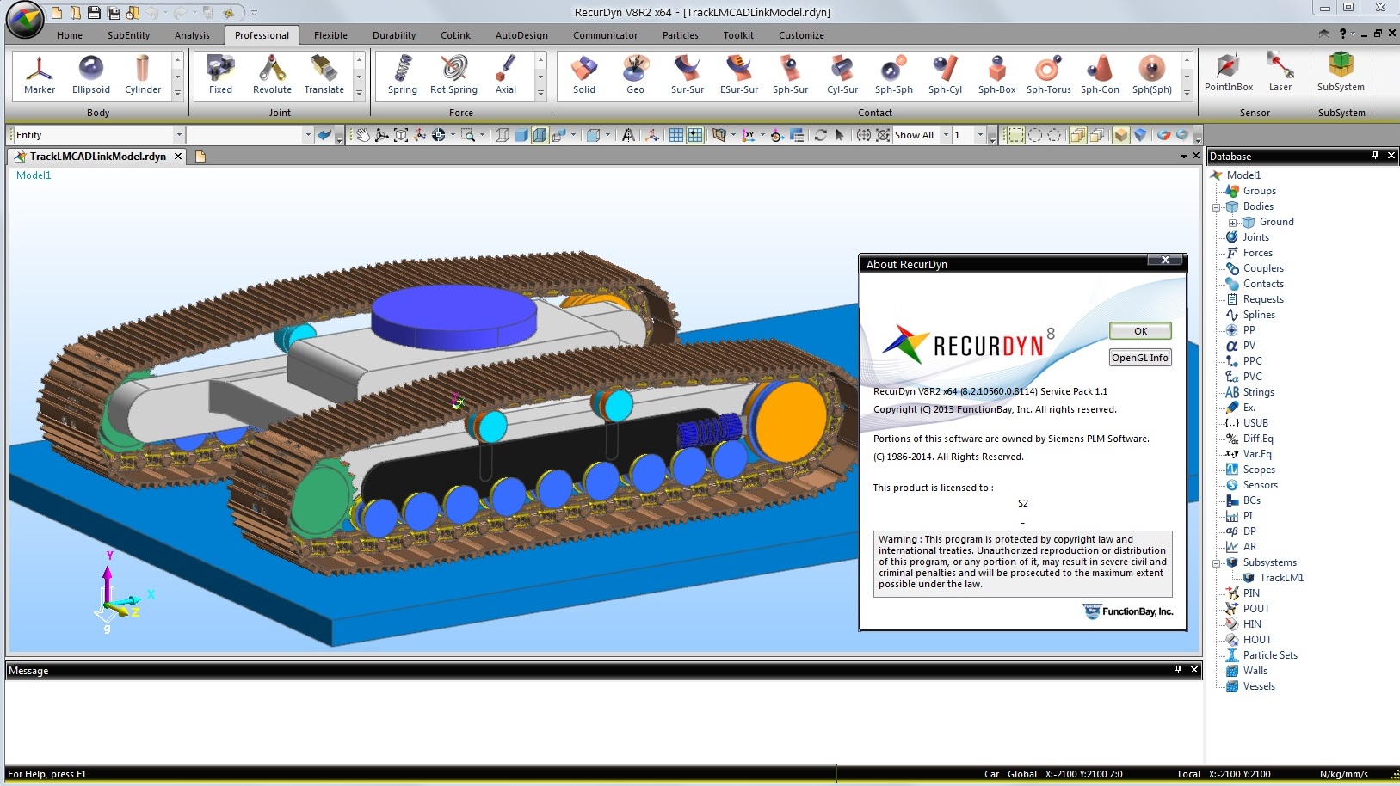The image size is (1400, 786).
Task: Collapse the Subsystems tree node
Action: pyautogui.click(x=1217, y=563)
